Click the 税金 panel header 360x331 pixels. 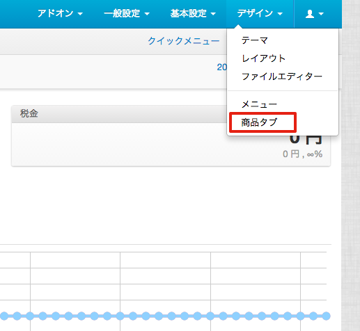(x=29, y=113)
